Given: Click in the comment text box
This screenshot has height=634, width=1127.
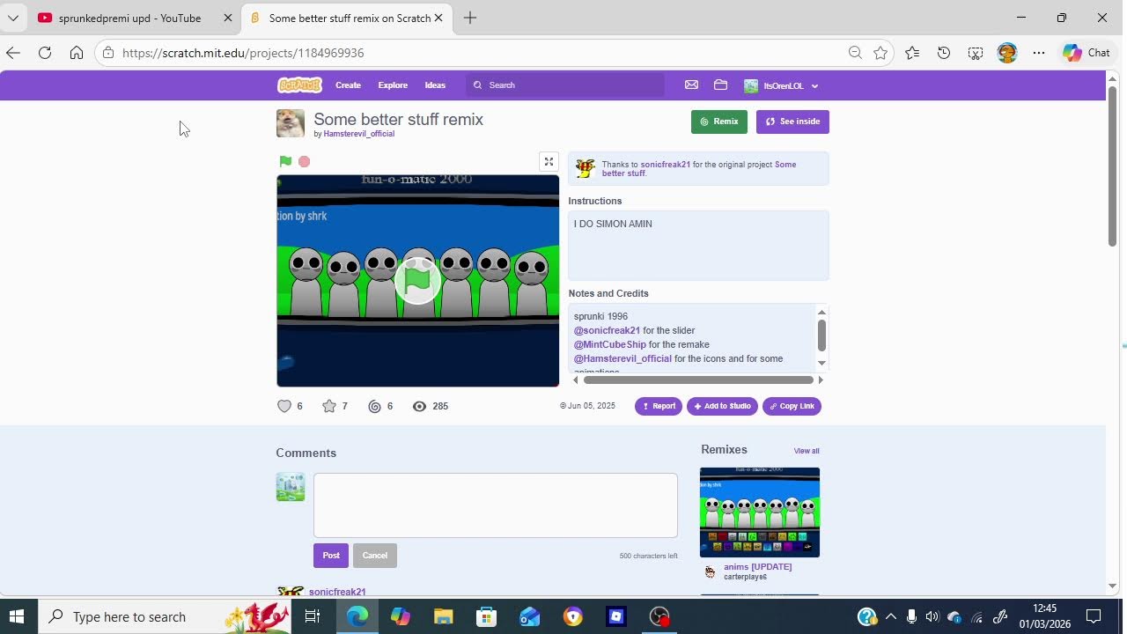Looking at the screenshot, I should [496, 505].
